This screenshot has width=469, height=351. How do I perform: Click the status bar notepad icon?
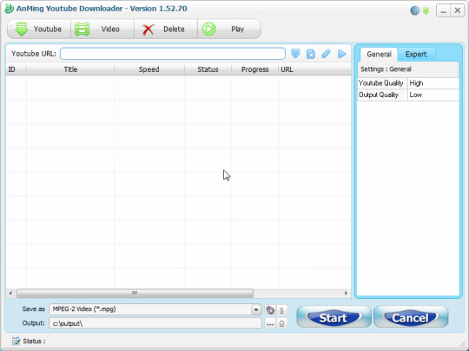click(17, 341)
